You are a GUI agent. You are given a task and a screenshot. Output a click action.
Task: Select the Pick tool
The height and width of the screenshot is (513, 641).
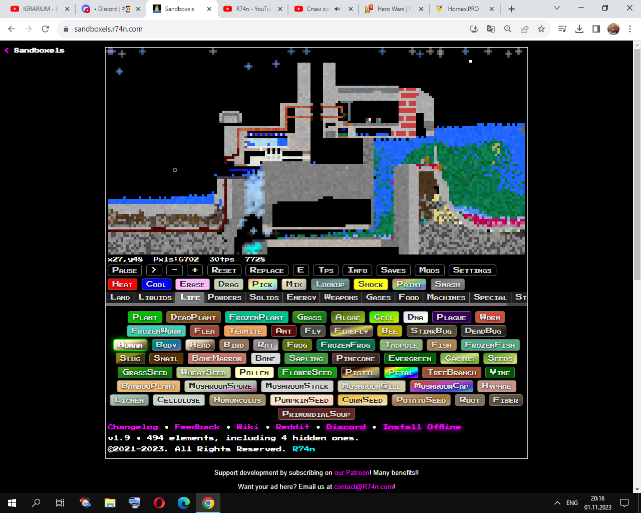pyautogui.click(x=262, y=285)
